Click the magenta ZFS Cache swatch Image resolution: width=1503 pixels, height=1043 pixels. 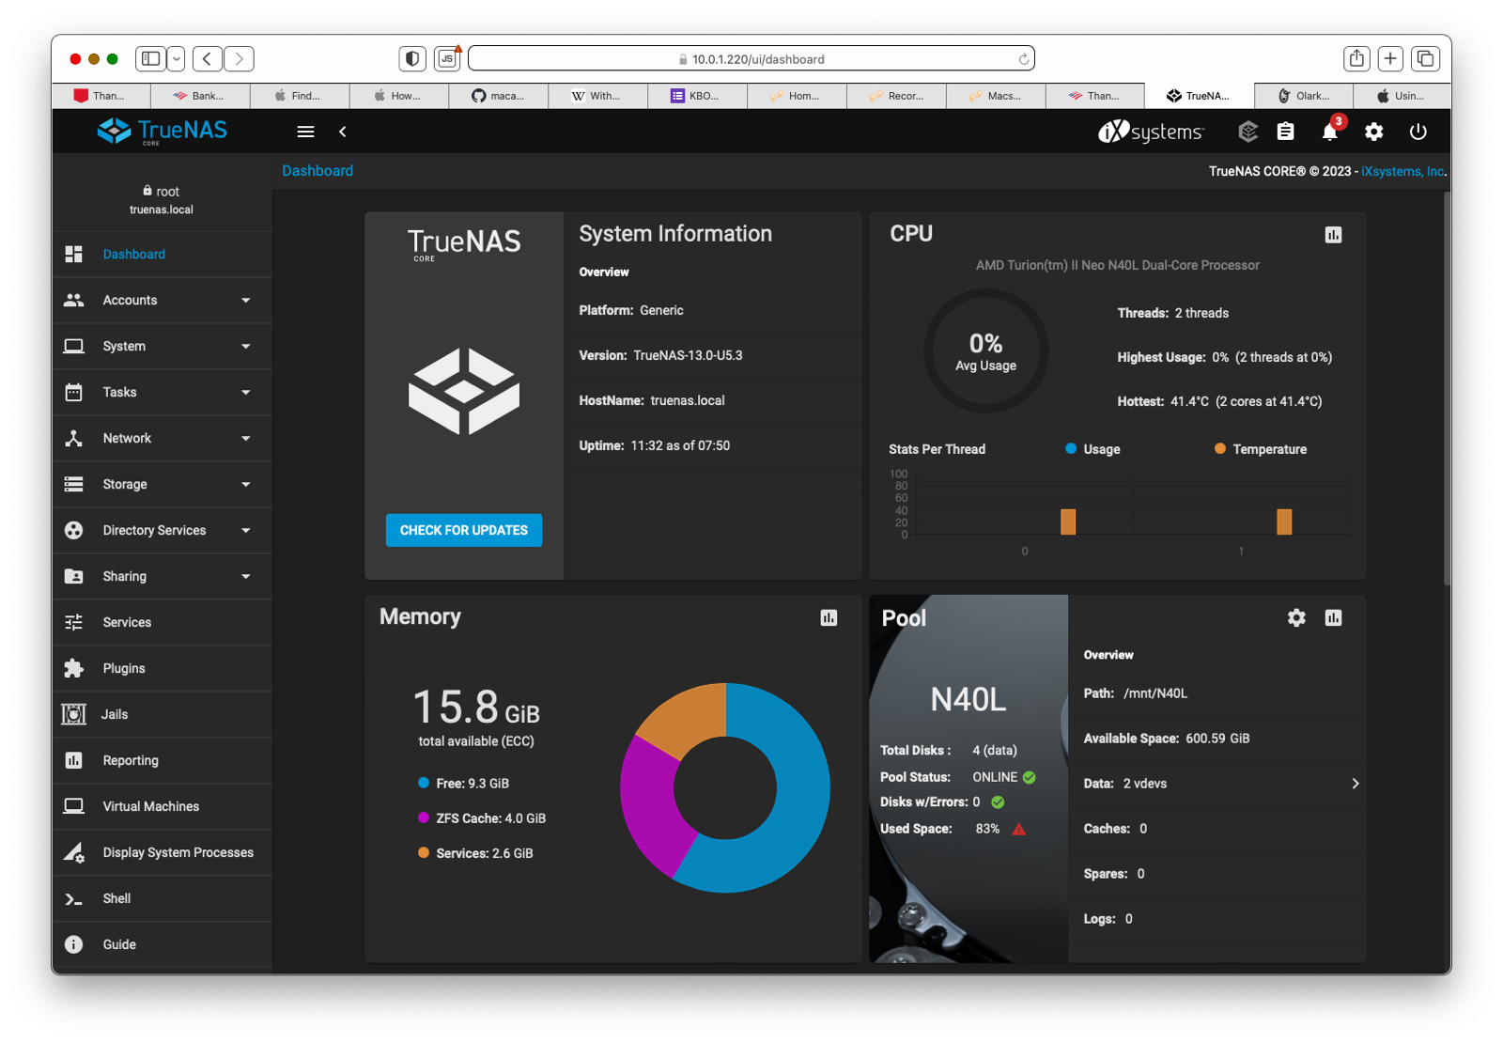pyautogui.click(x=424, y=817)
